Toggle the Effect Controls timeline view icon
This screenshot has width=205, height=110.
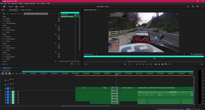(59, 14)
